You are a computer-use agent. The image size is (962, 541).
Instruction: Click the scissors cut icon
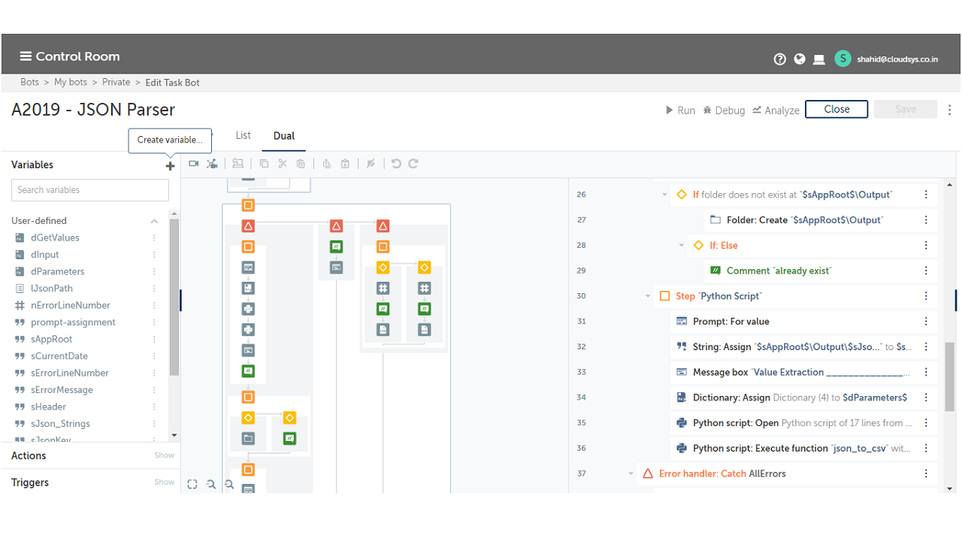pos(283,164)
